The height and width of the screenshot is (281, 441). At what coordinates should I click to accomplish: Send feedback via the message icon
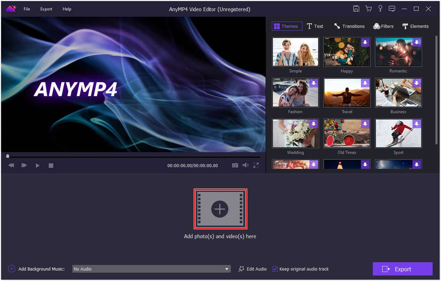392,8
